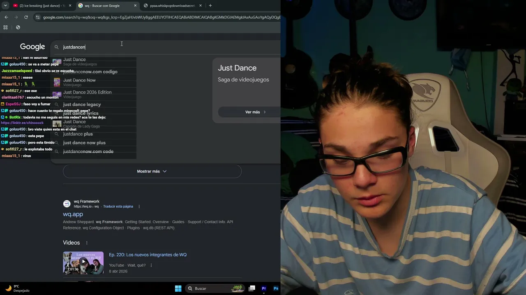The width and height of the screenshot is (526, 295).
Task: Click the Google logo
Action: click(32, 47)
